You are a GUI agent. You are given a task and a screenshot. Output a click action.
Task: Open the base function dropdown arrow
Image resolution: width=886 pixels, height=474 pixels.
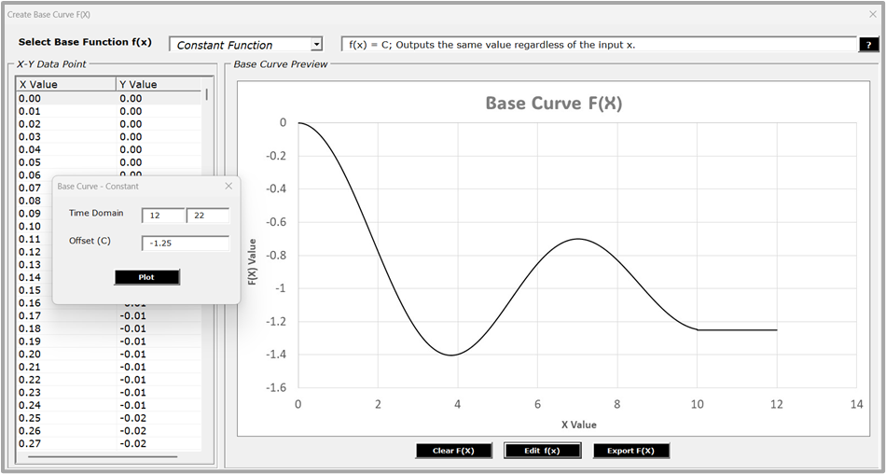point(316,44)
